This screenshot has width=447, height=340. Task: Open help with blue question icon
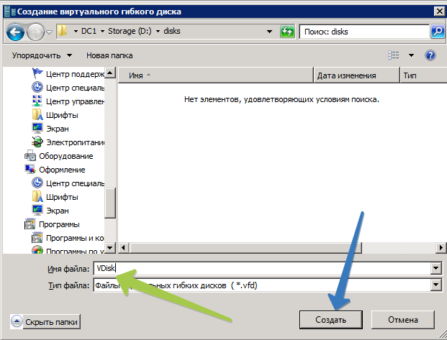click(x=430, y=55)
